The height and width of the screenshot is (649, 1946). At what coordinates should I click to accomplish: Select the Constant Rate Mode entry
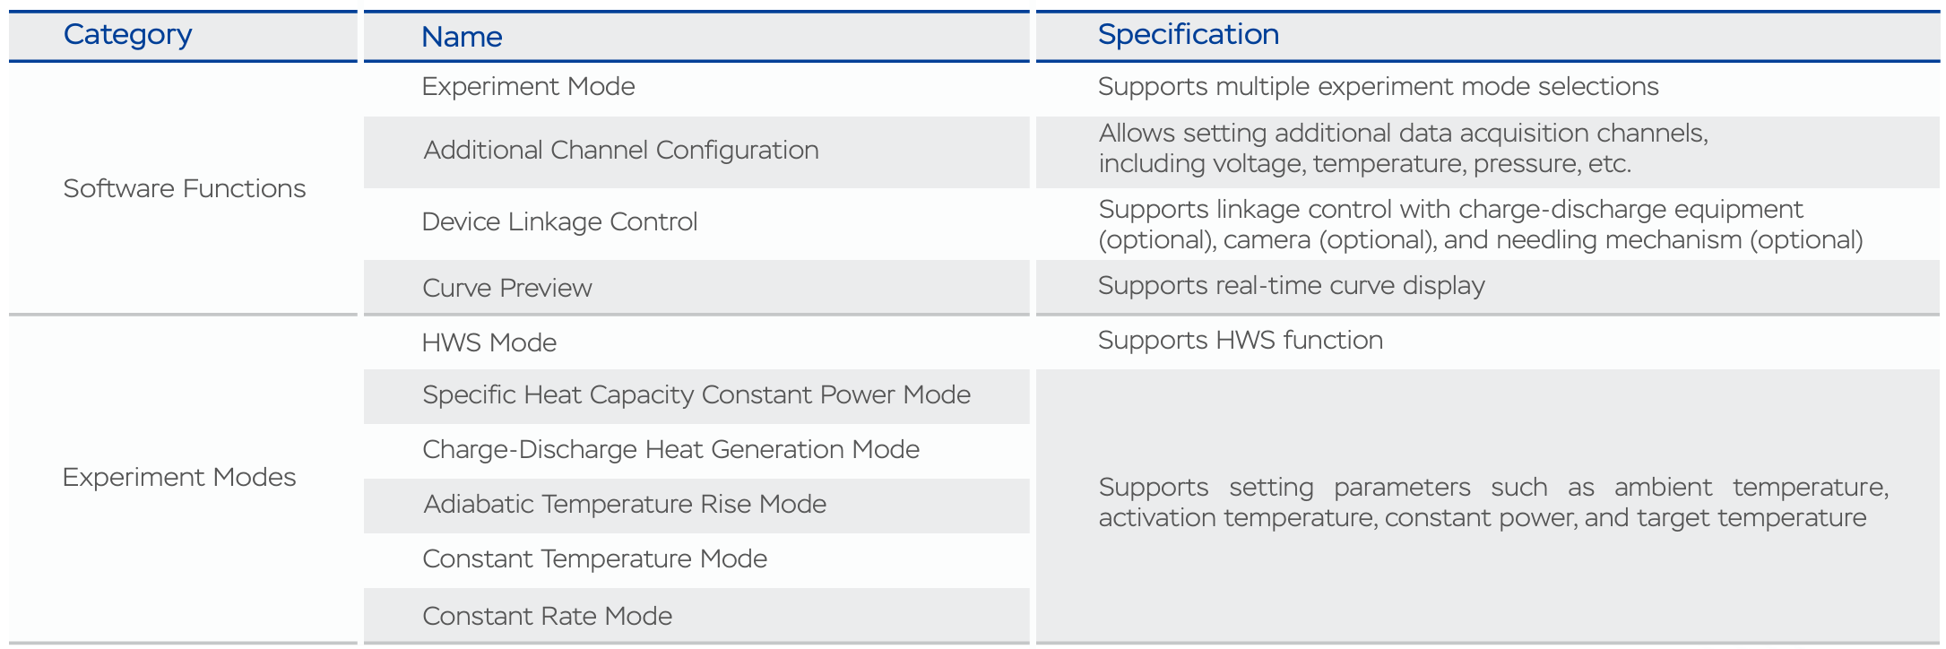[547, 616]
